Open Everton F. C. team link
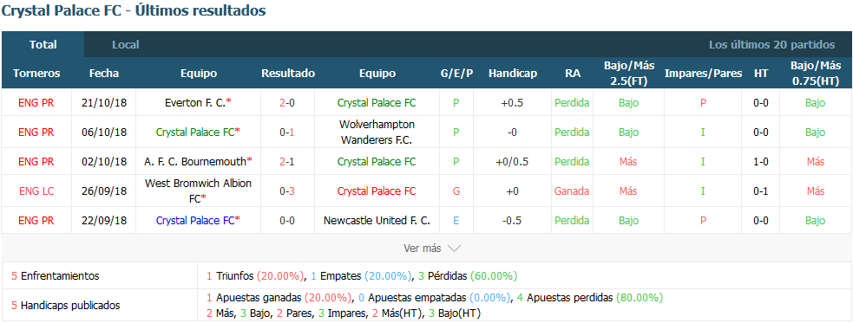 coord(193,102)
